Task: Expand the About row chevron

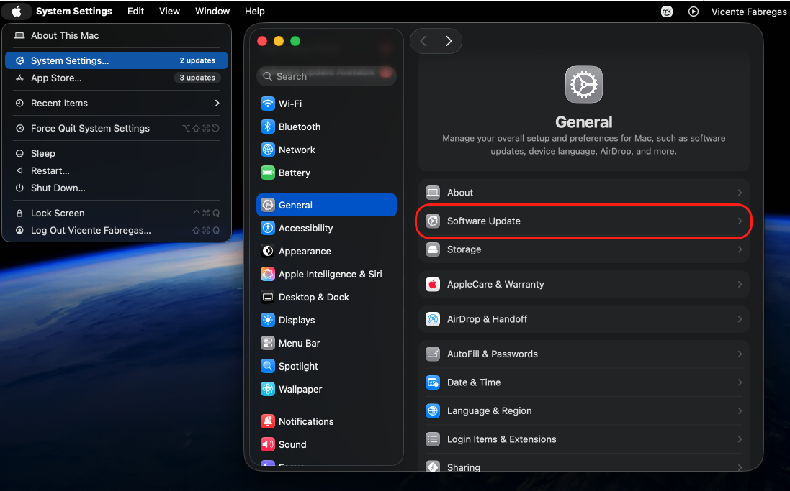Action: (x=740, y=193)
